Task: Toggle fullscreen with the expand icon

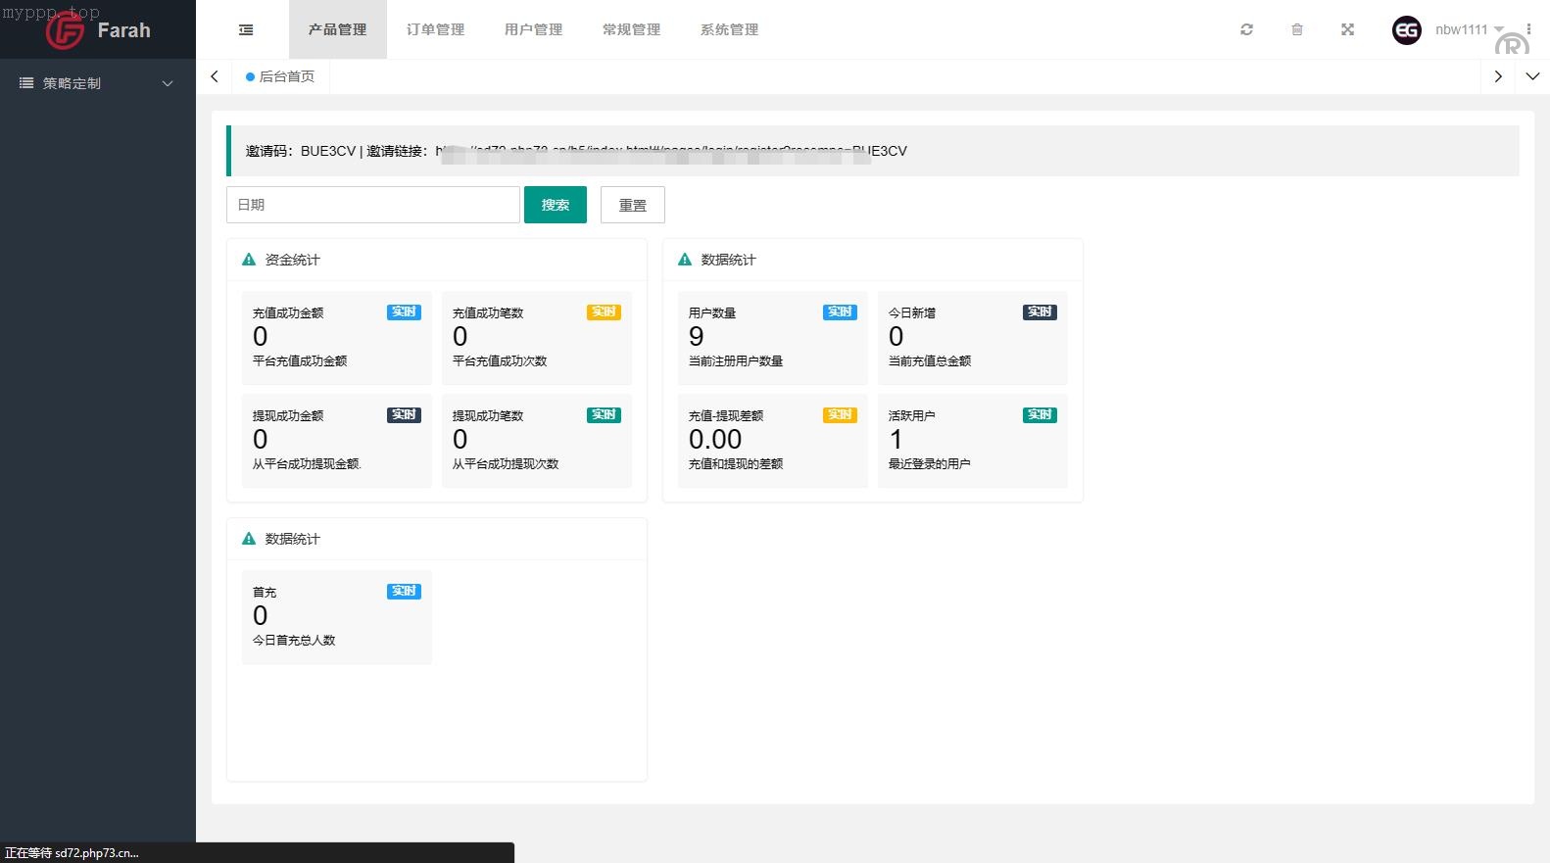Action: coord(1348,29)
